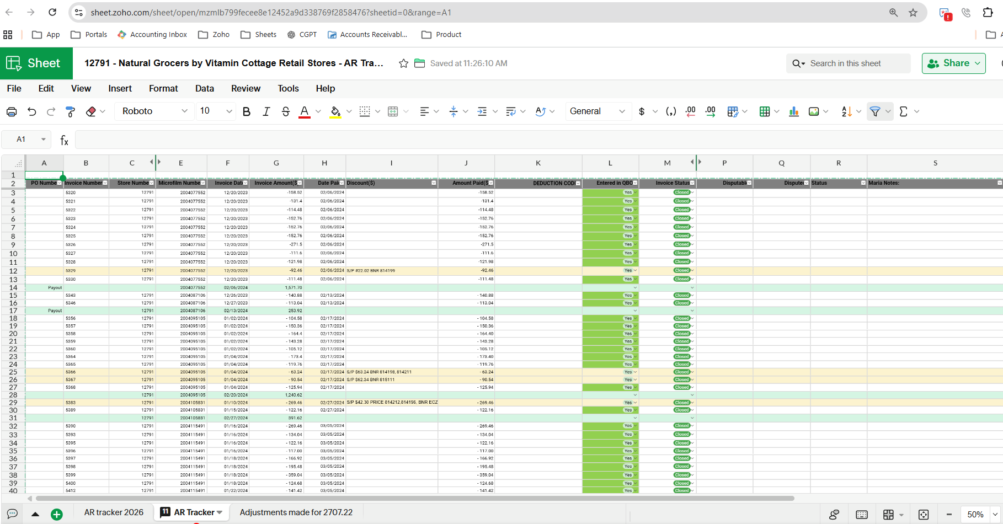Toggle italic text formatting
Image resolution: width=1003 pixels, height=524 pixels.
(x=266, y=112)
